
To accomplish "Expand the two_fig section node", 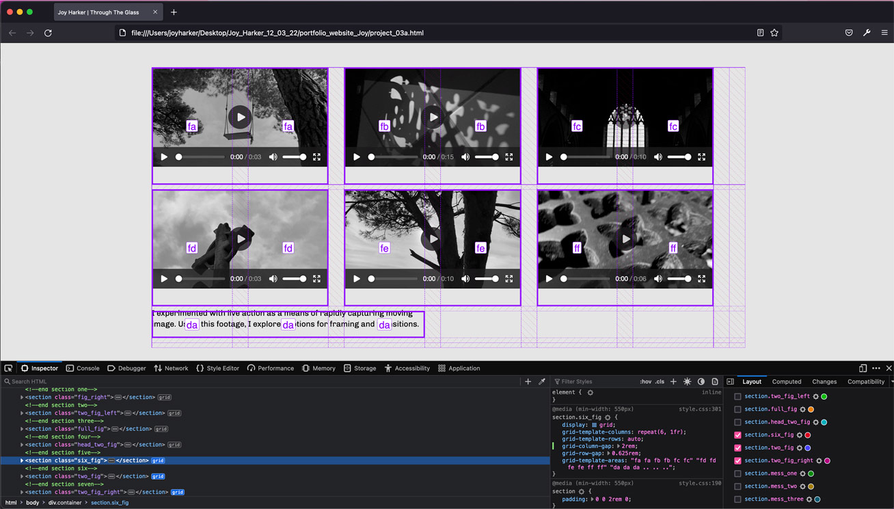I will point(22,476).
